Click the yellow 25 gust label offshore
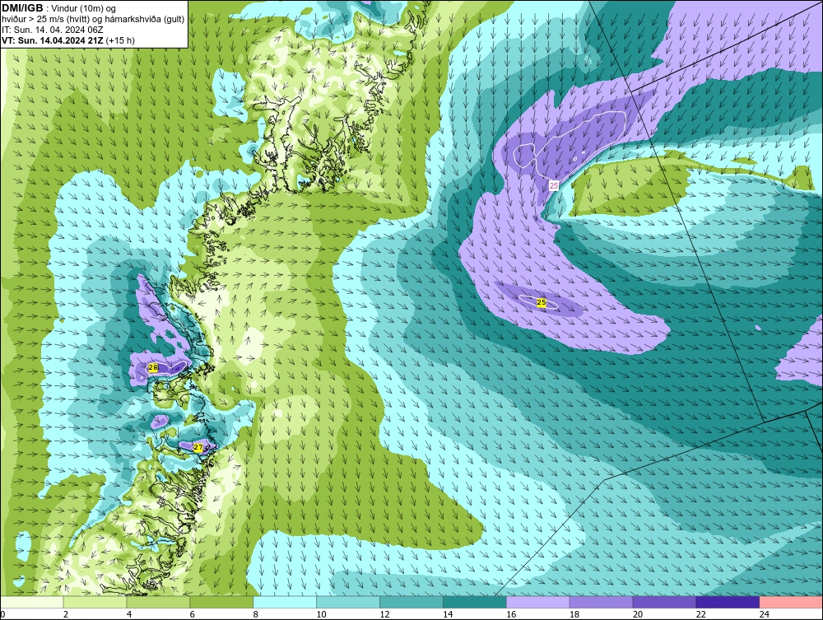 pos(542,302)
